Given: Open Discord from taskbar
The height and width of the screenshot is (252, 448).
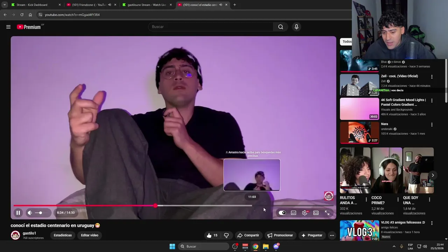Looking at the screenshot, I should coord(276,246).
